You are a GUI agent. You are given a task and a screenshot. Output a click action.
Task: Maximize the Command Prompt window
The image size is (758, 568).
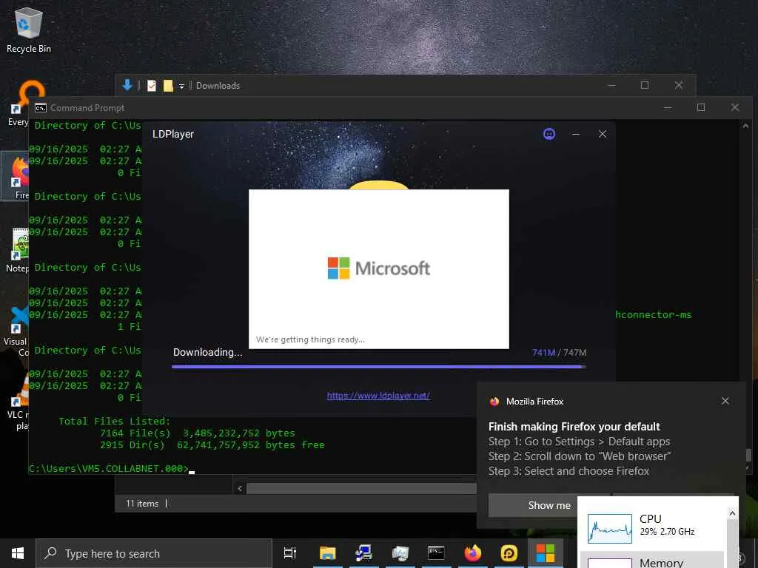[701, 107]
